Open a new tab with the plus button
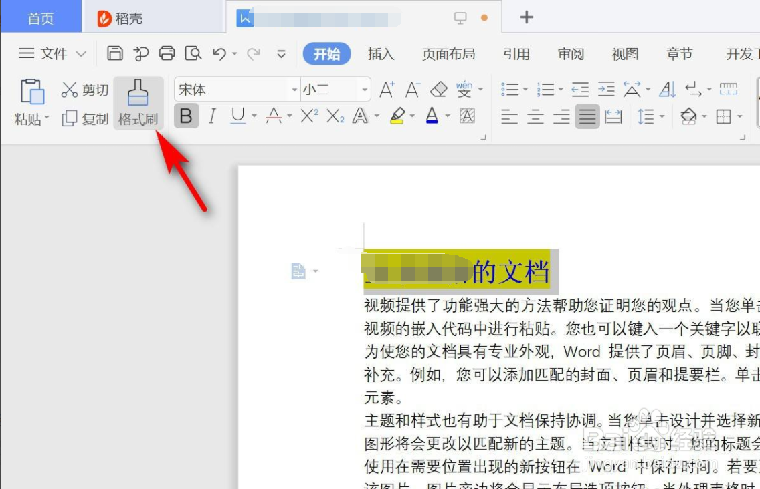The width and height of the screenshot is (760, 489). [x=526, y=16]
